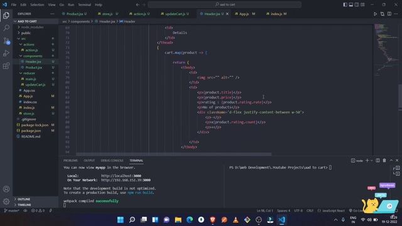Open Microsoft Edge from the taskbar
The image size is (402, 226).
click(x=190, y=220)
